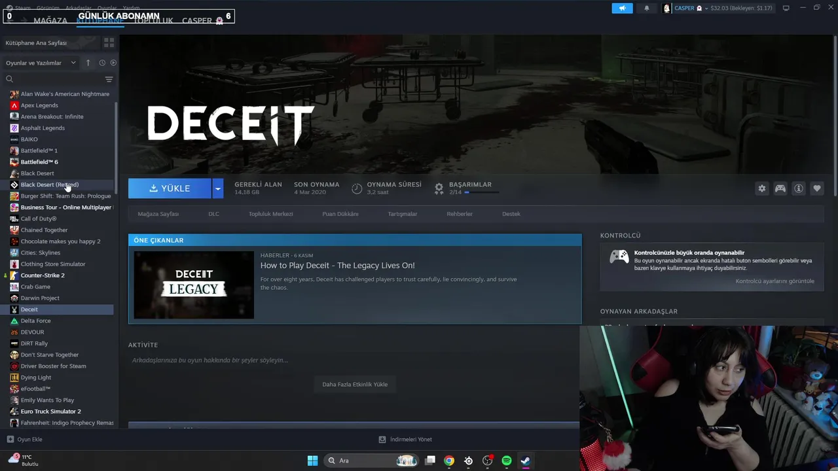Open the weather widget showing 11°C
Screen dimensions: 838x471
coord(24,460)
